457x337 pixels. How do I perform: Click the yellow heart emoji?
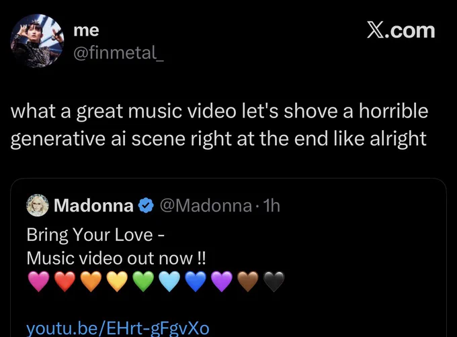click(117, 281)
